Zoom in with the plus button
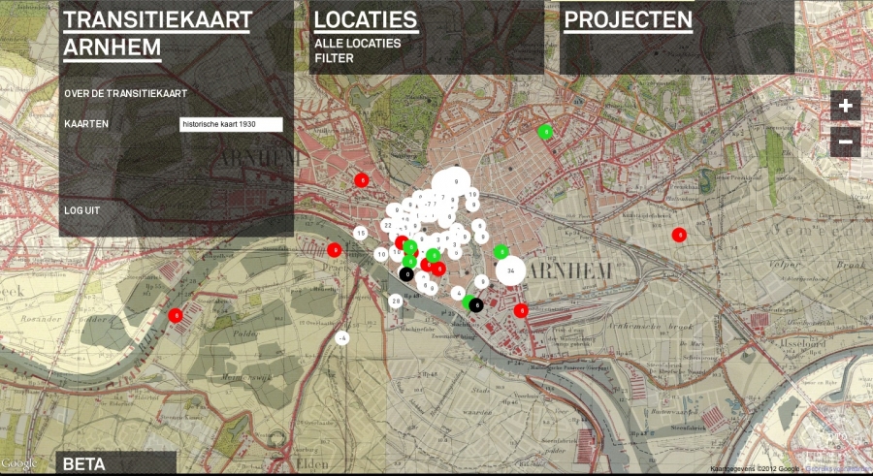Screen dimensions: 873x476 click(x=845, y=106)
